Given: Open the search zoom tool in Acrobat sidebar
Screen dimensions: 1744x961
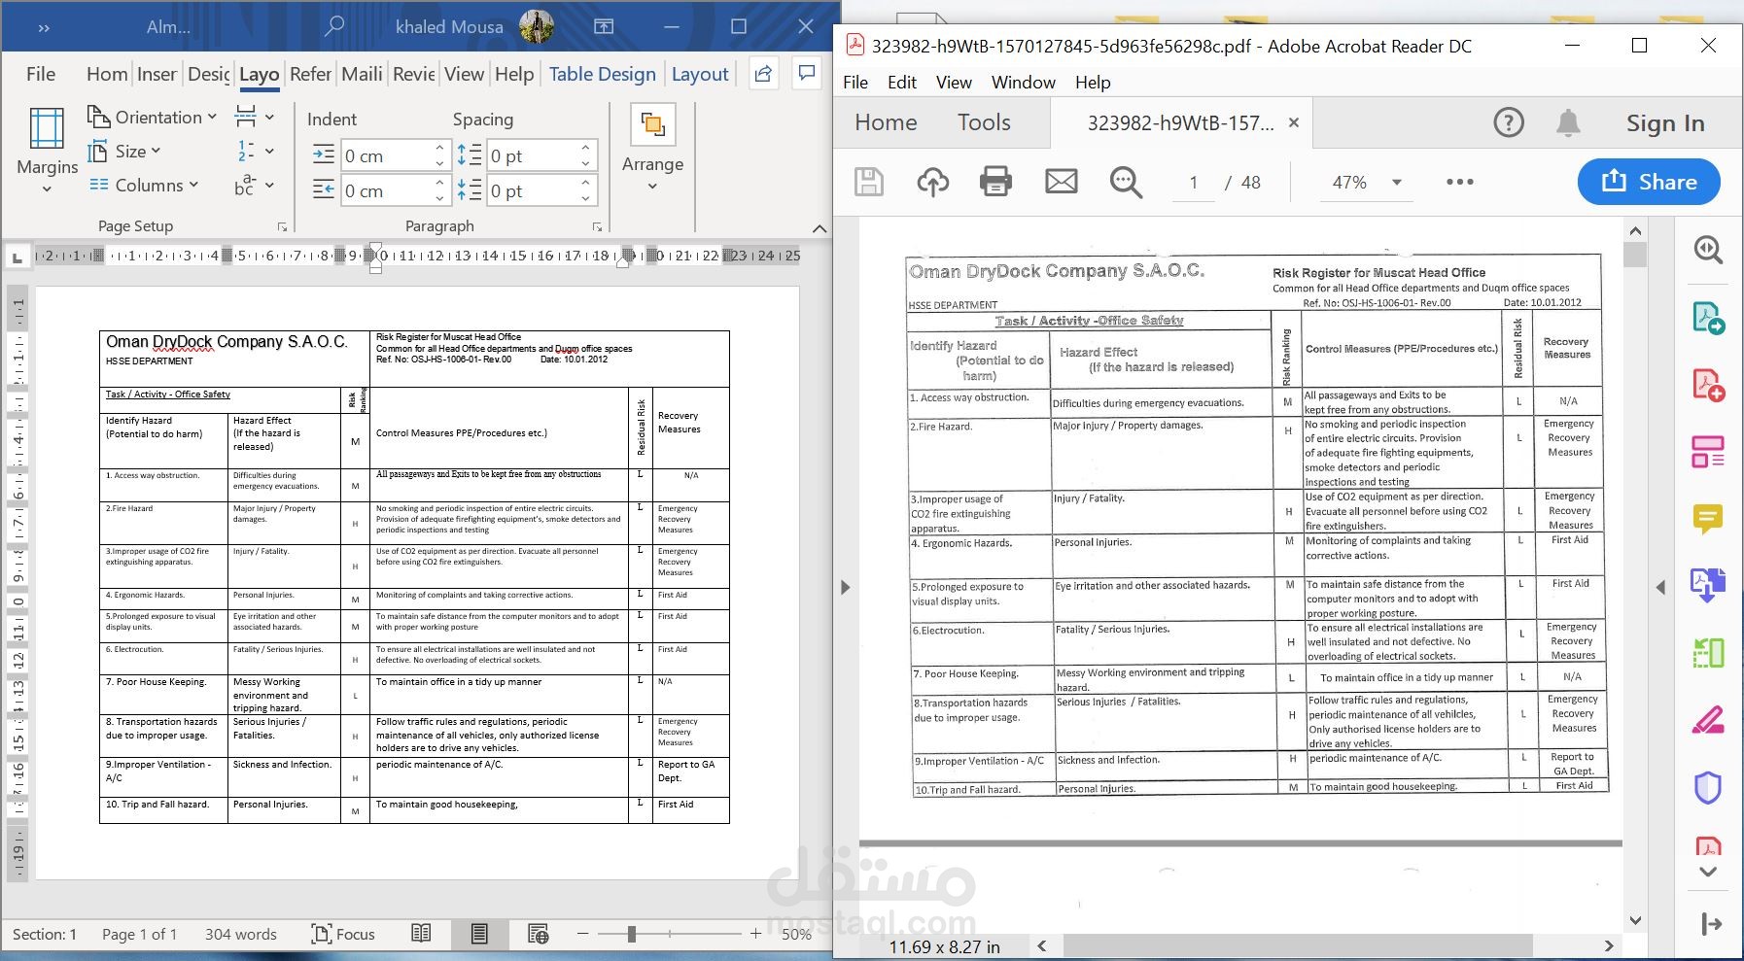Looking at the screenshot, I should [x=1708, y=251].
